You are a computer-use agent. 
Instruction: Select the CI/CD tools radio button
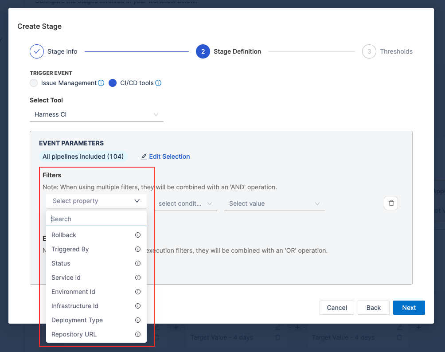tap(113, 83)
